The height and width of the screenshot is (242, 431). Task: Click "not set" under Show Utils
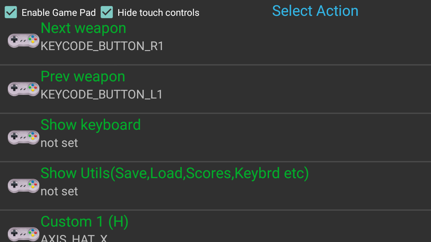point(59,191)
